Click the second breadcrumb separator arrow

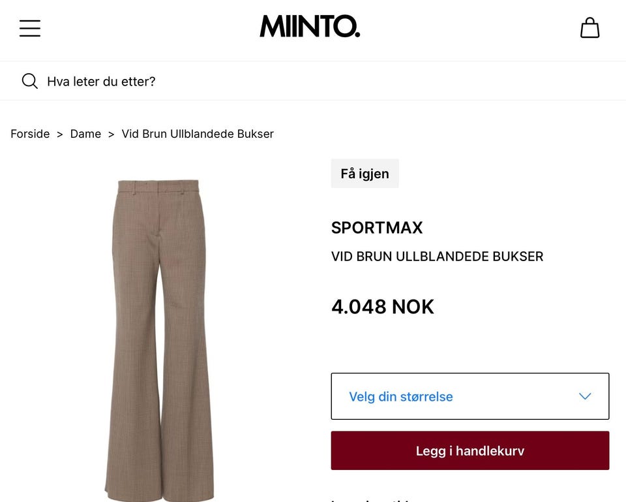tap(112, 134)
